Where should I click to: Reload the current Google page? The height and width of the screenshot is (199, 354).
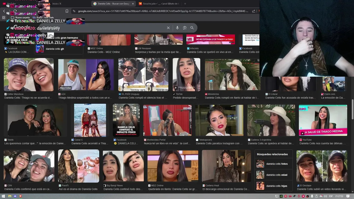pyautogui.click(x=15, y=11)
